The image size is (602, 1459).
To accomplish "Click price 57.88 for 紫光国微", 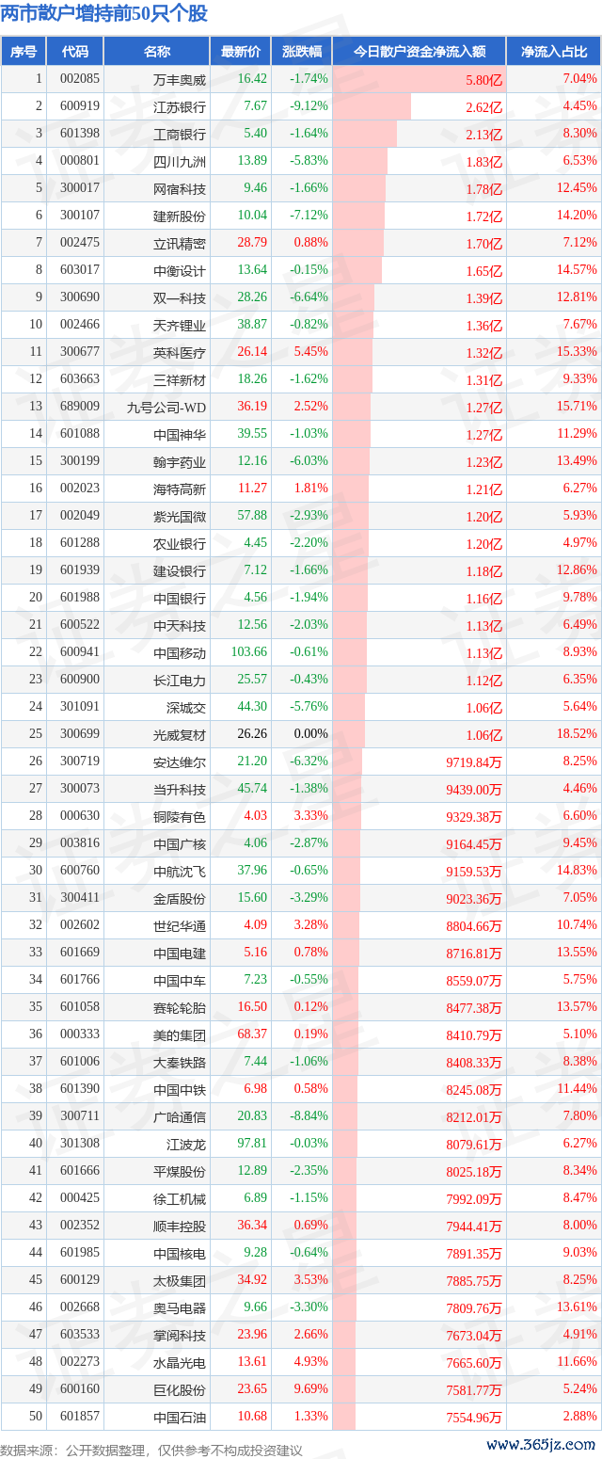I will pyautogui.click(x=252, y=516).
